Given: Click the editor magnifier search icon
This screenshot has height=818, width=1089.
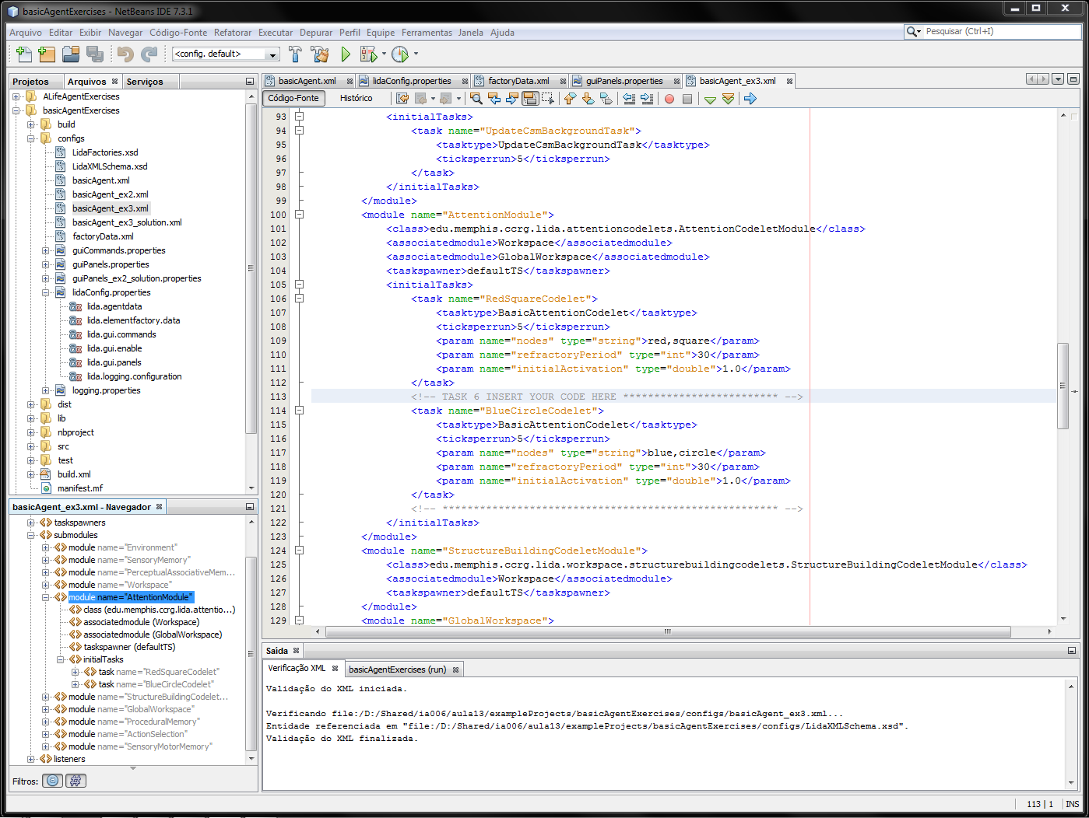Looking at the screenshot, I should (x=476, y=99).
